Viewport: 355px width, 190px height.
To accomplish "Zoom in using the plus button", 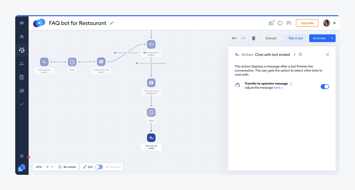I will (x=48, y=167).
